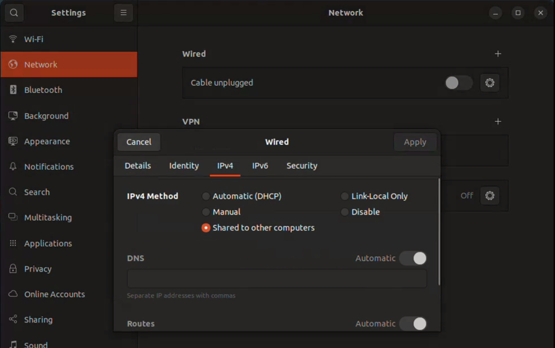Screen dimensions: 555x348
Task: Minimize the Settings window
Action: point(495,13)
